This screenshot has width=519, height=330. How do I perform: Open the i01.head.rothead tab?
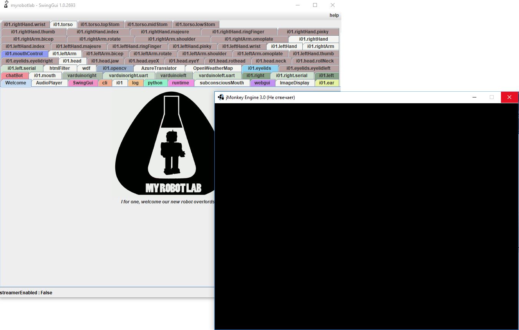click(x=227, y=61)
